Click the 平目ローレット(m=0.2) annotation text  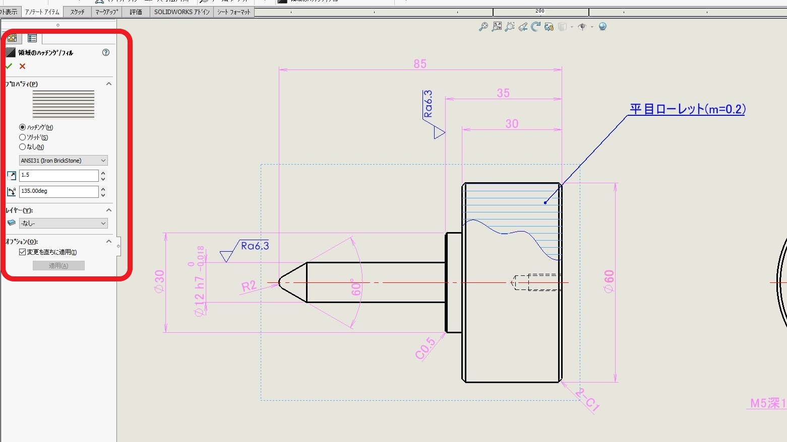[x=687, y=109]
